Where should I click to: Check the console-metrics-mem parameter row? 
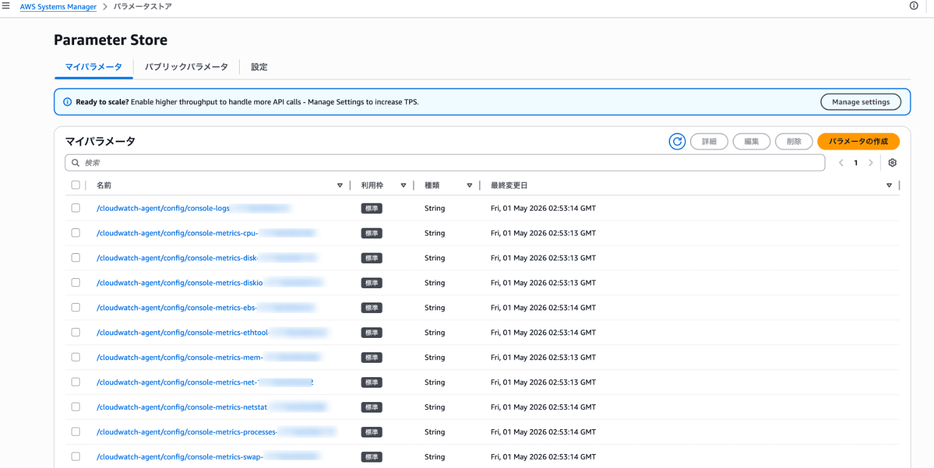coord(75,357)
